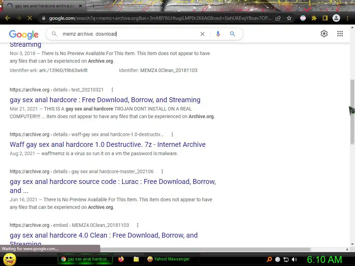This screenshot has height=266, width=355.
Task: Click the 'Aug 2, 2021' waffmemz snippet
Action: [94, 153]
